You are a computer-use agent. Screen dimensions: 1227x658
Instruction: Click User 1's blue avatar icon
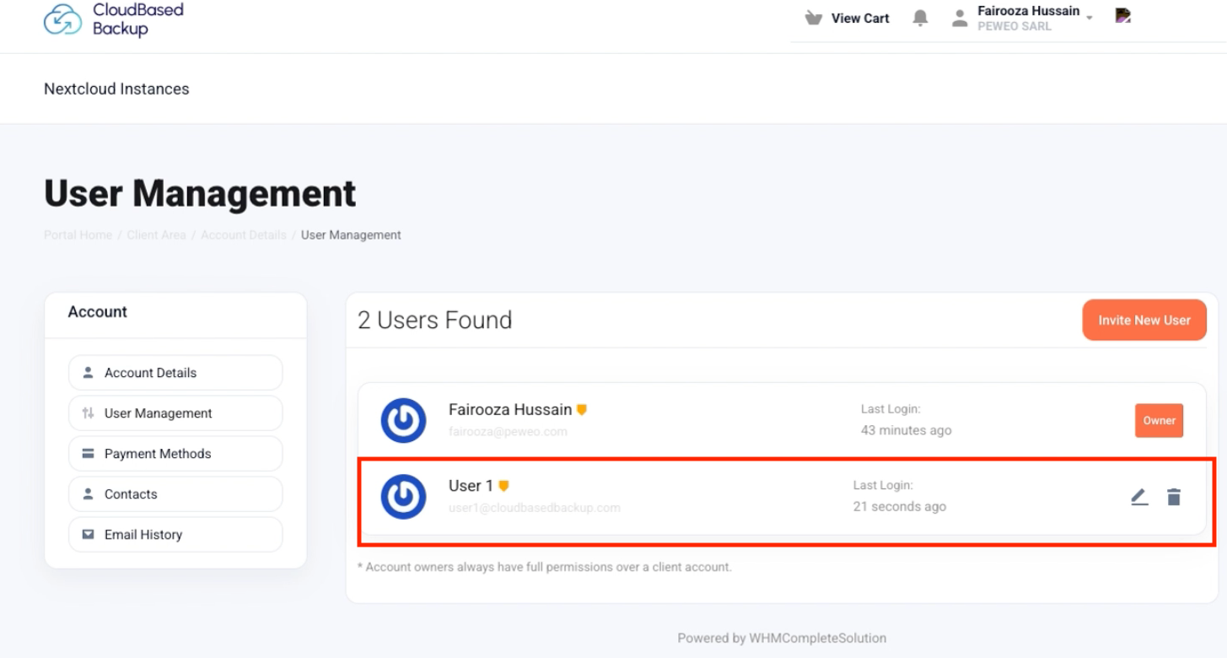click(403, 497)
